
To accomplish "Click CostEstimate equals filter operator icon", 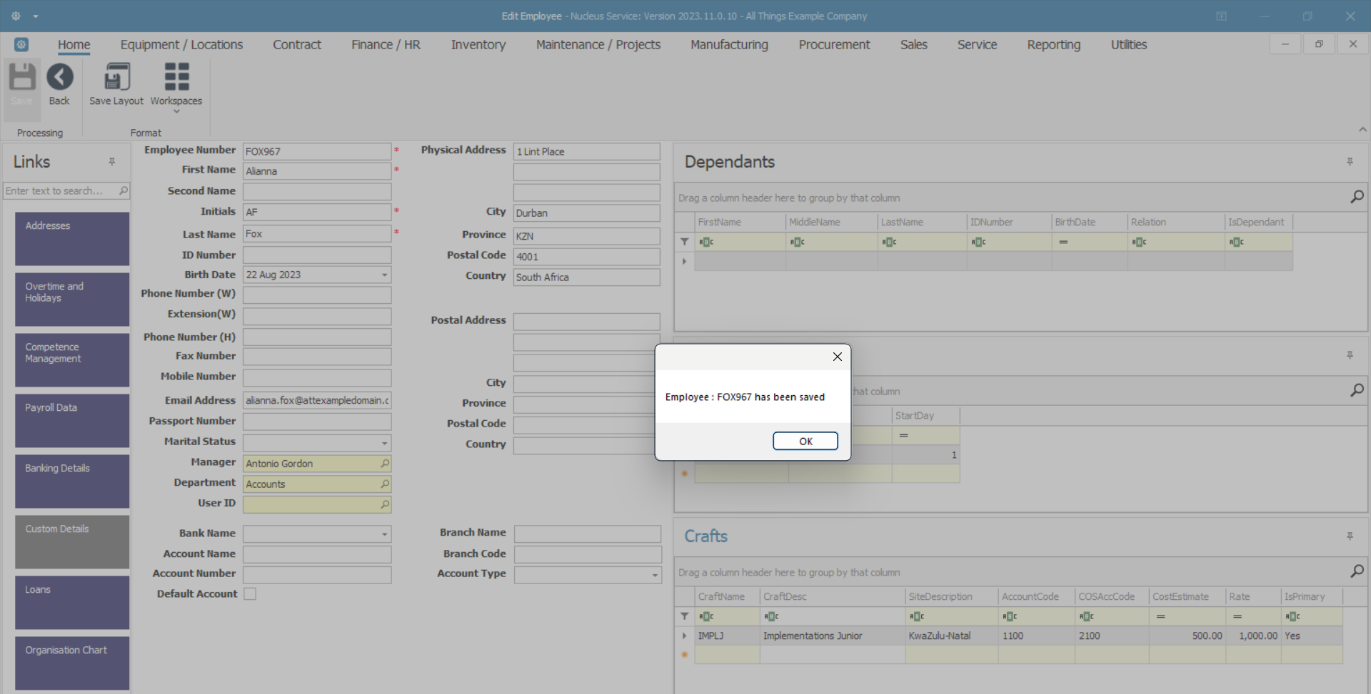I will (x=1160, y=616).
